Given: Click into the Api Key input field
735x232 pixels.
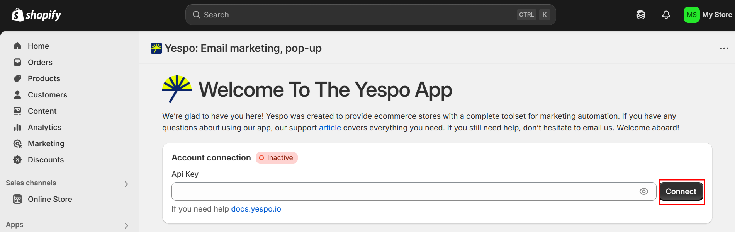Looking at the screenshot, I should pyautogui.click(x=402, y=191).
